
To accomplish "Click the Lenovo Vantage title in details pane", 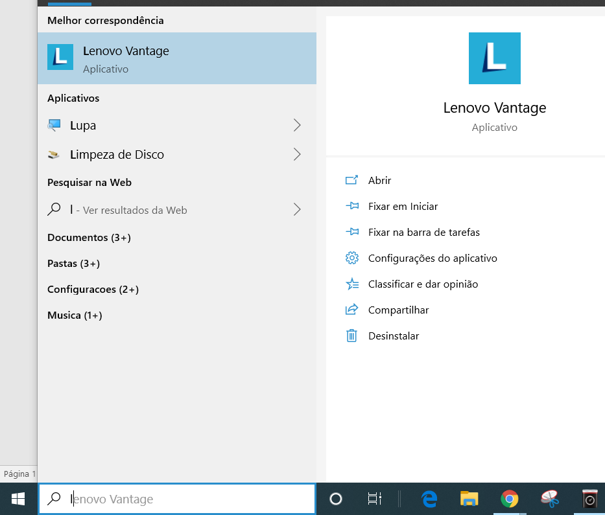I will point(494,108).
